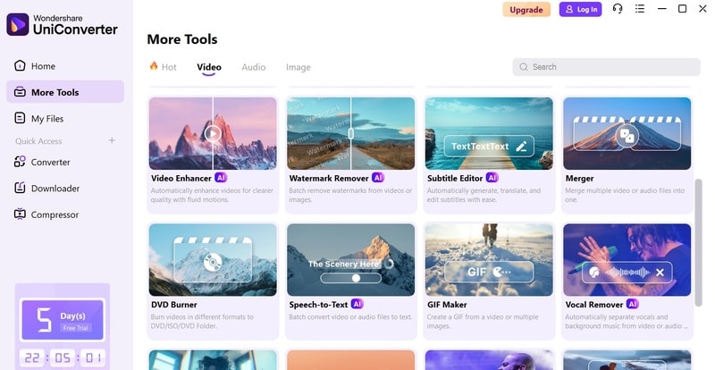Click the search magnifier icon
The width and height of the screenshot is (715, 370).
click(524, 67)
